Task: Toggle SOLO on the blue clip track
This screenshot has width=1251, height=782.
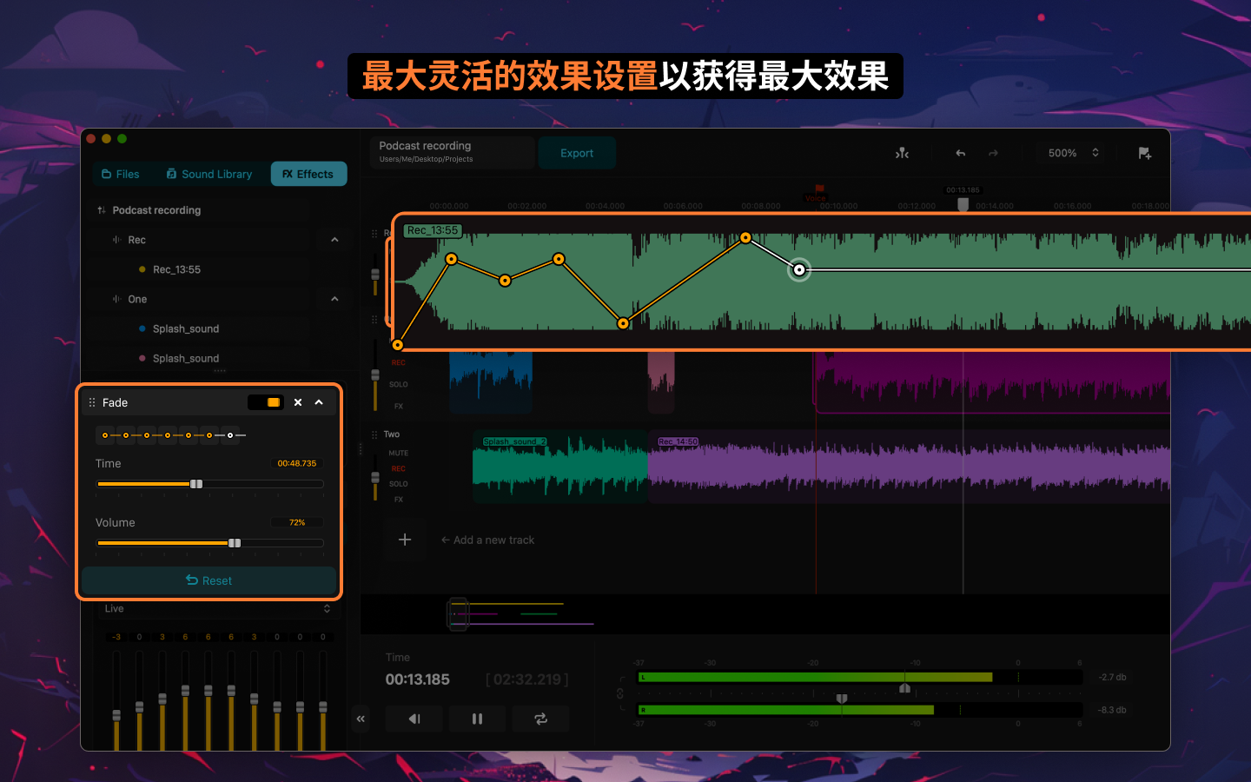Action: coord(399,384)
